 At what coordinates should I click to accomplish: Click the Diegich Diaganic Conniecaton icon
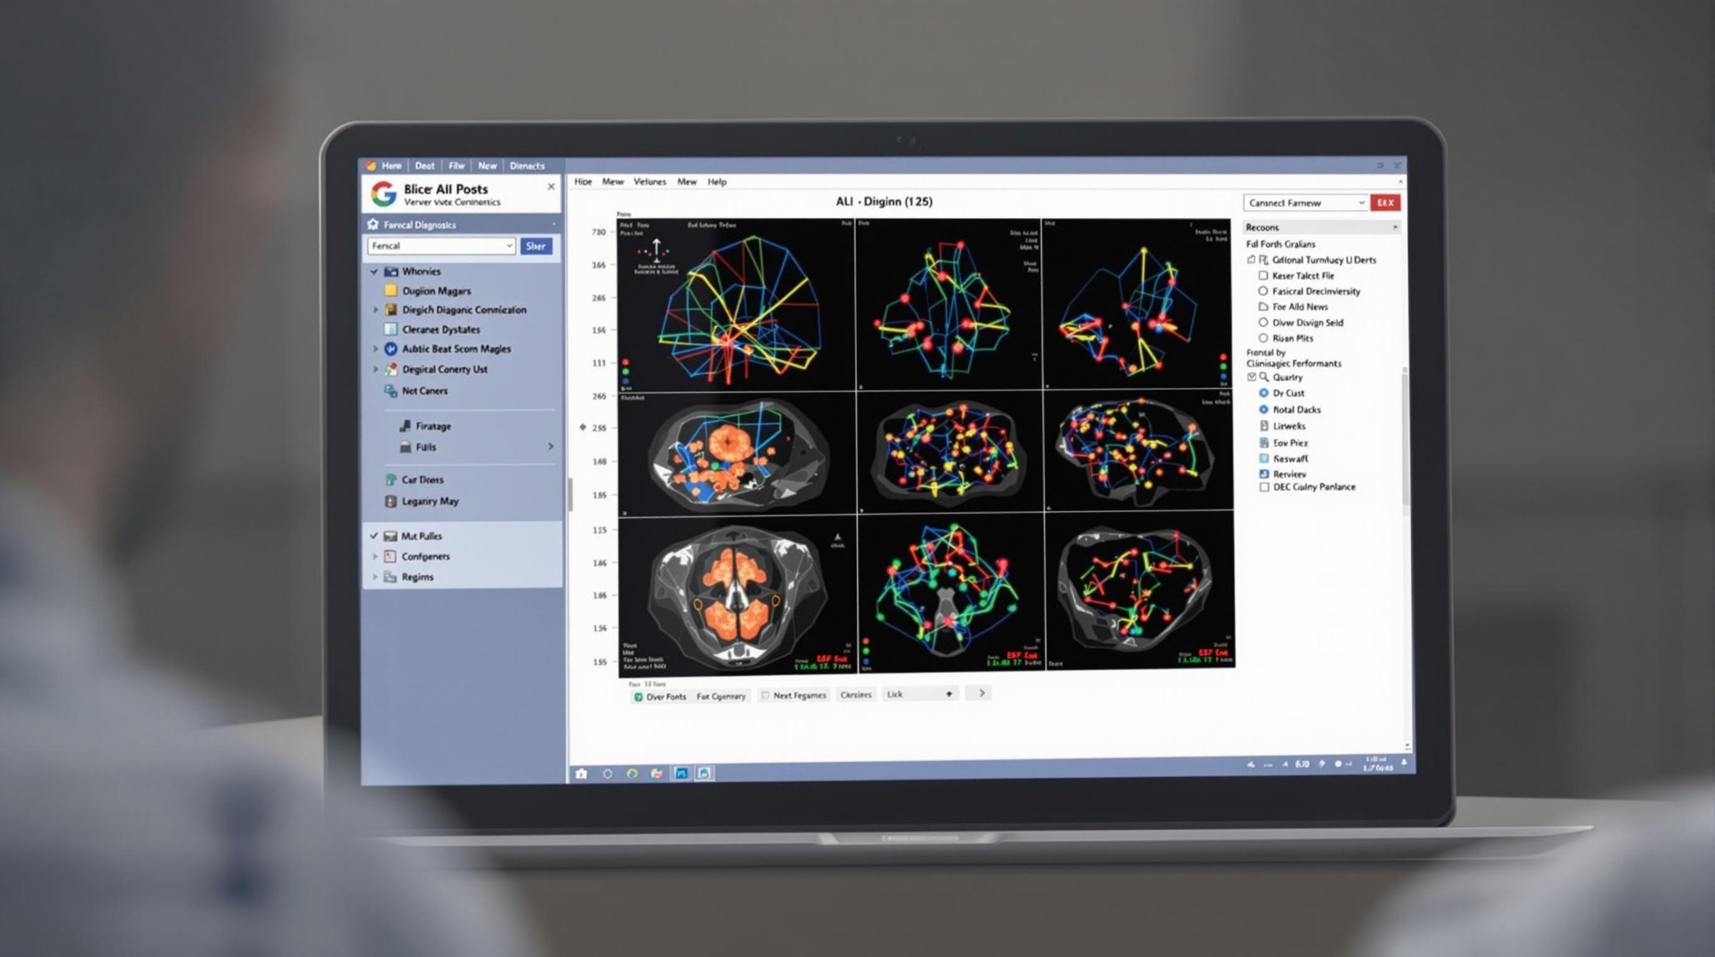click(391, 310)
